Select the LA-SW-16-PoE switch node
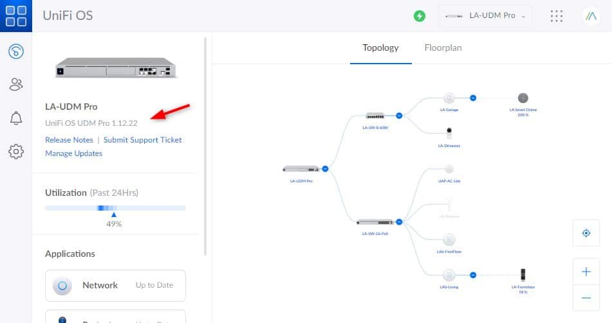Viewport: 612px width, 323px height. click(x=375, y=222)
